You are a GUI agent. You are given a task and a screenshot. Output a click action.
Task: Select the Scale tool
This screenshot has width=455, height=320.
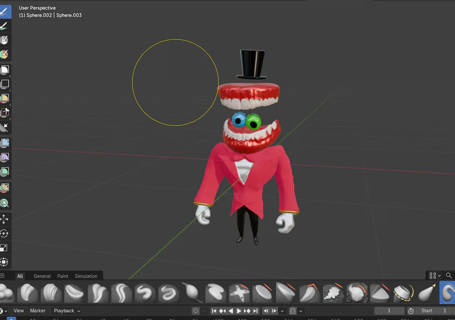click(x=5, y=248)
